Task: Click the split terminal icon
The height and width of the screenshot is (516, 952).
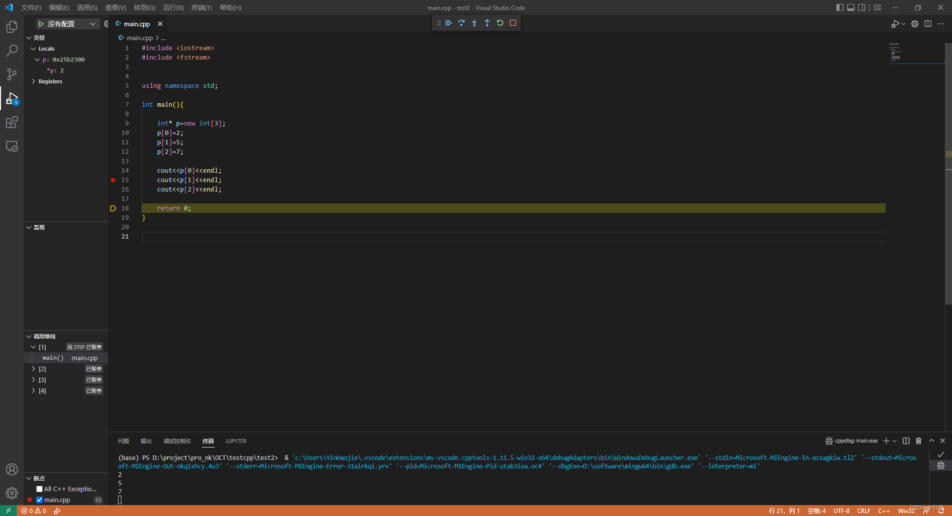Action: point(906,441)
